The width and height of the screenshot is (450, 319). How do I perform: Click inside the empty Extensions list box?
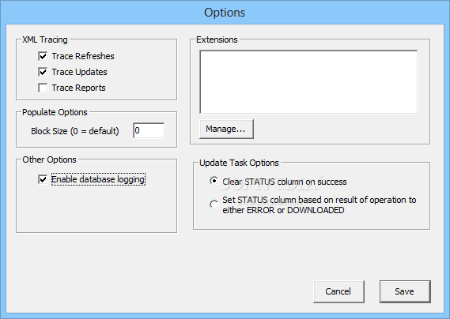point(308,82)
